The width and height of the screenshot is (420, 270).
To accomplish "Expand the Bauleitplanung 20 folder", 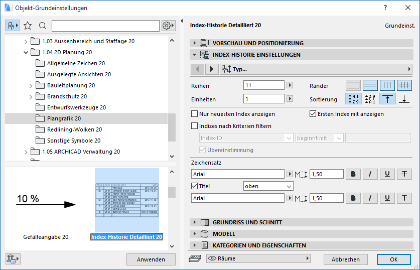I will pos(31,86).
